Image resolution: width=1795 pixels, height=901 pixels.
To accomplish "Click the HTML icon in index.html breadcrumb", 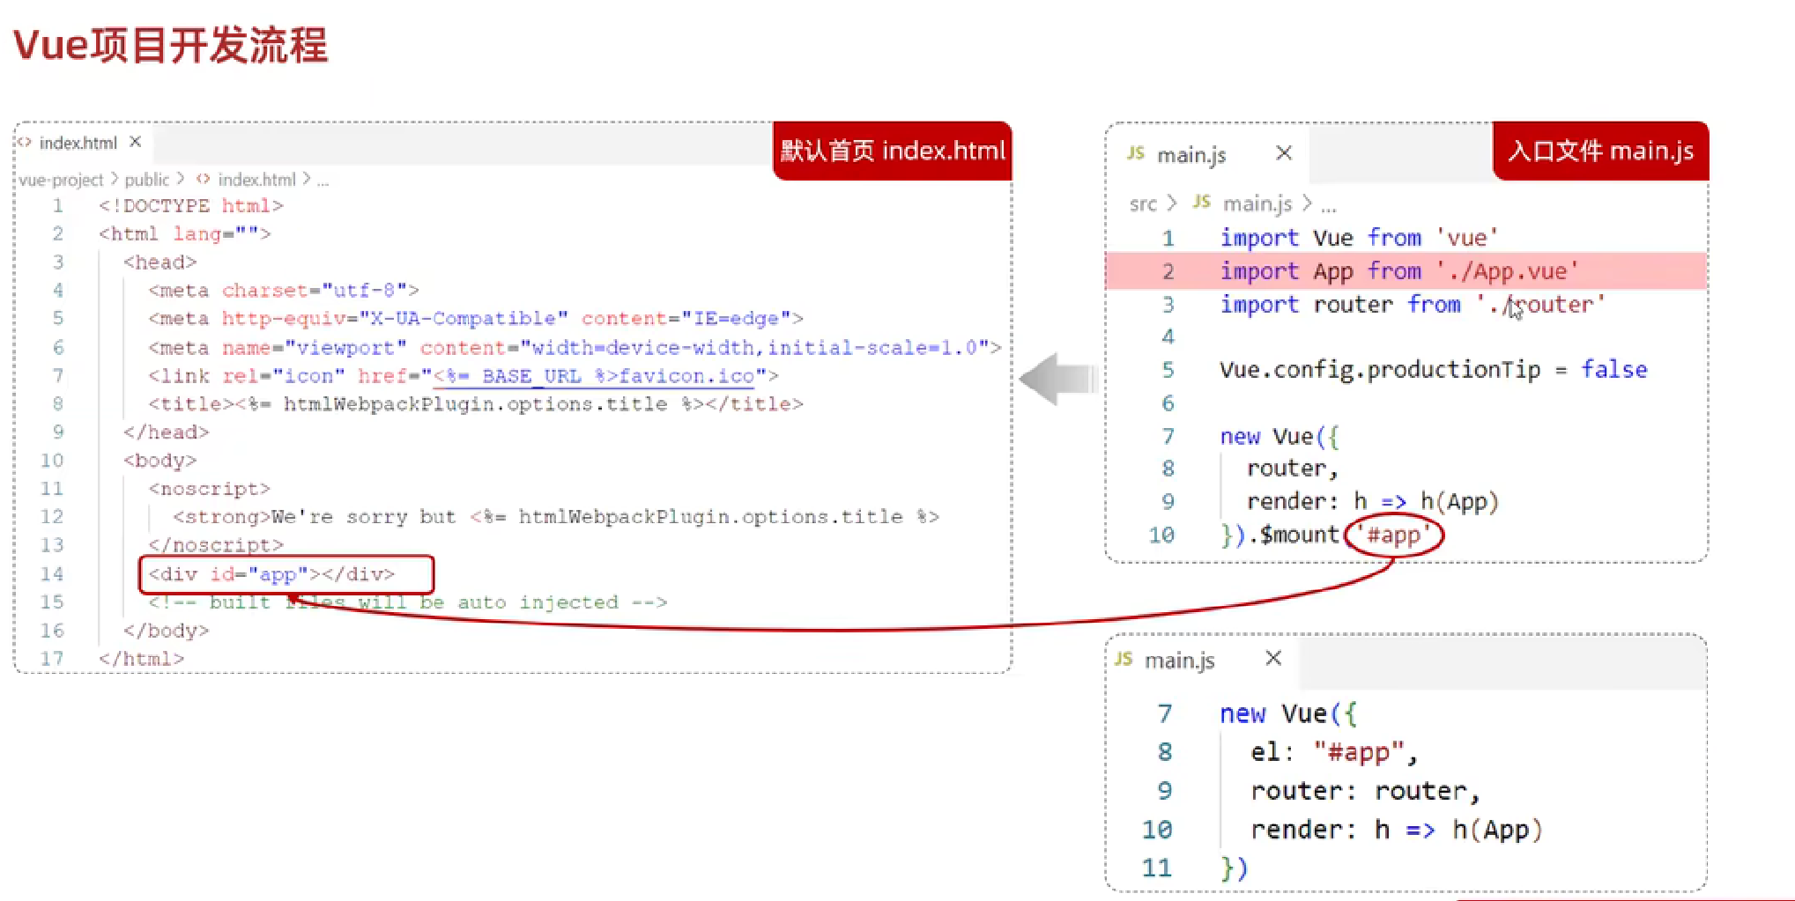I will 204,179.
